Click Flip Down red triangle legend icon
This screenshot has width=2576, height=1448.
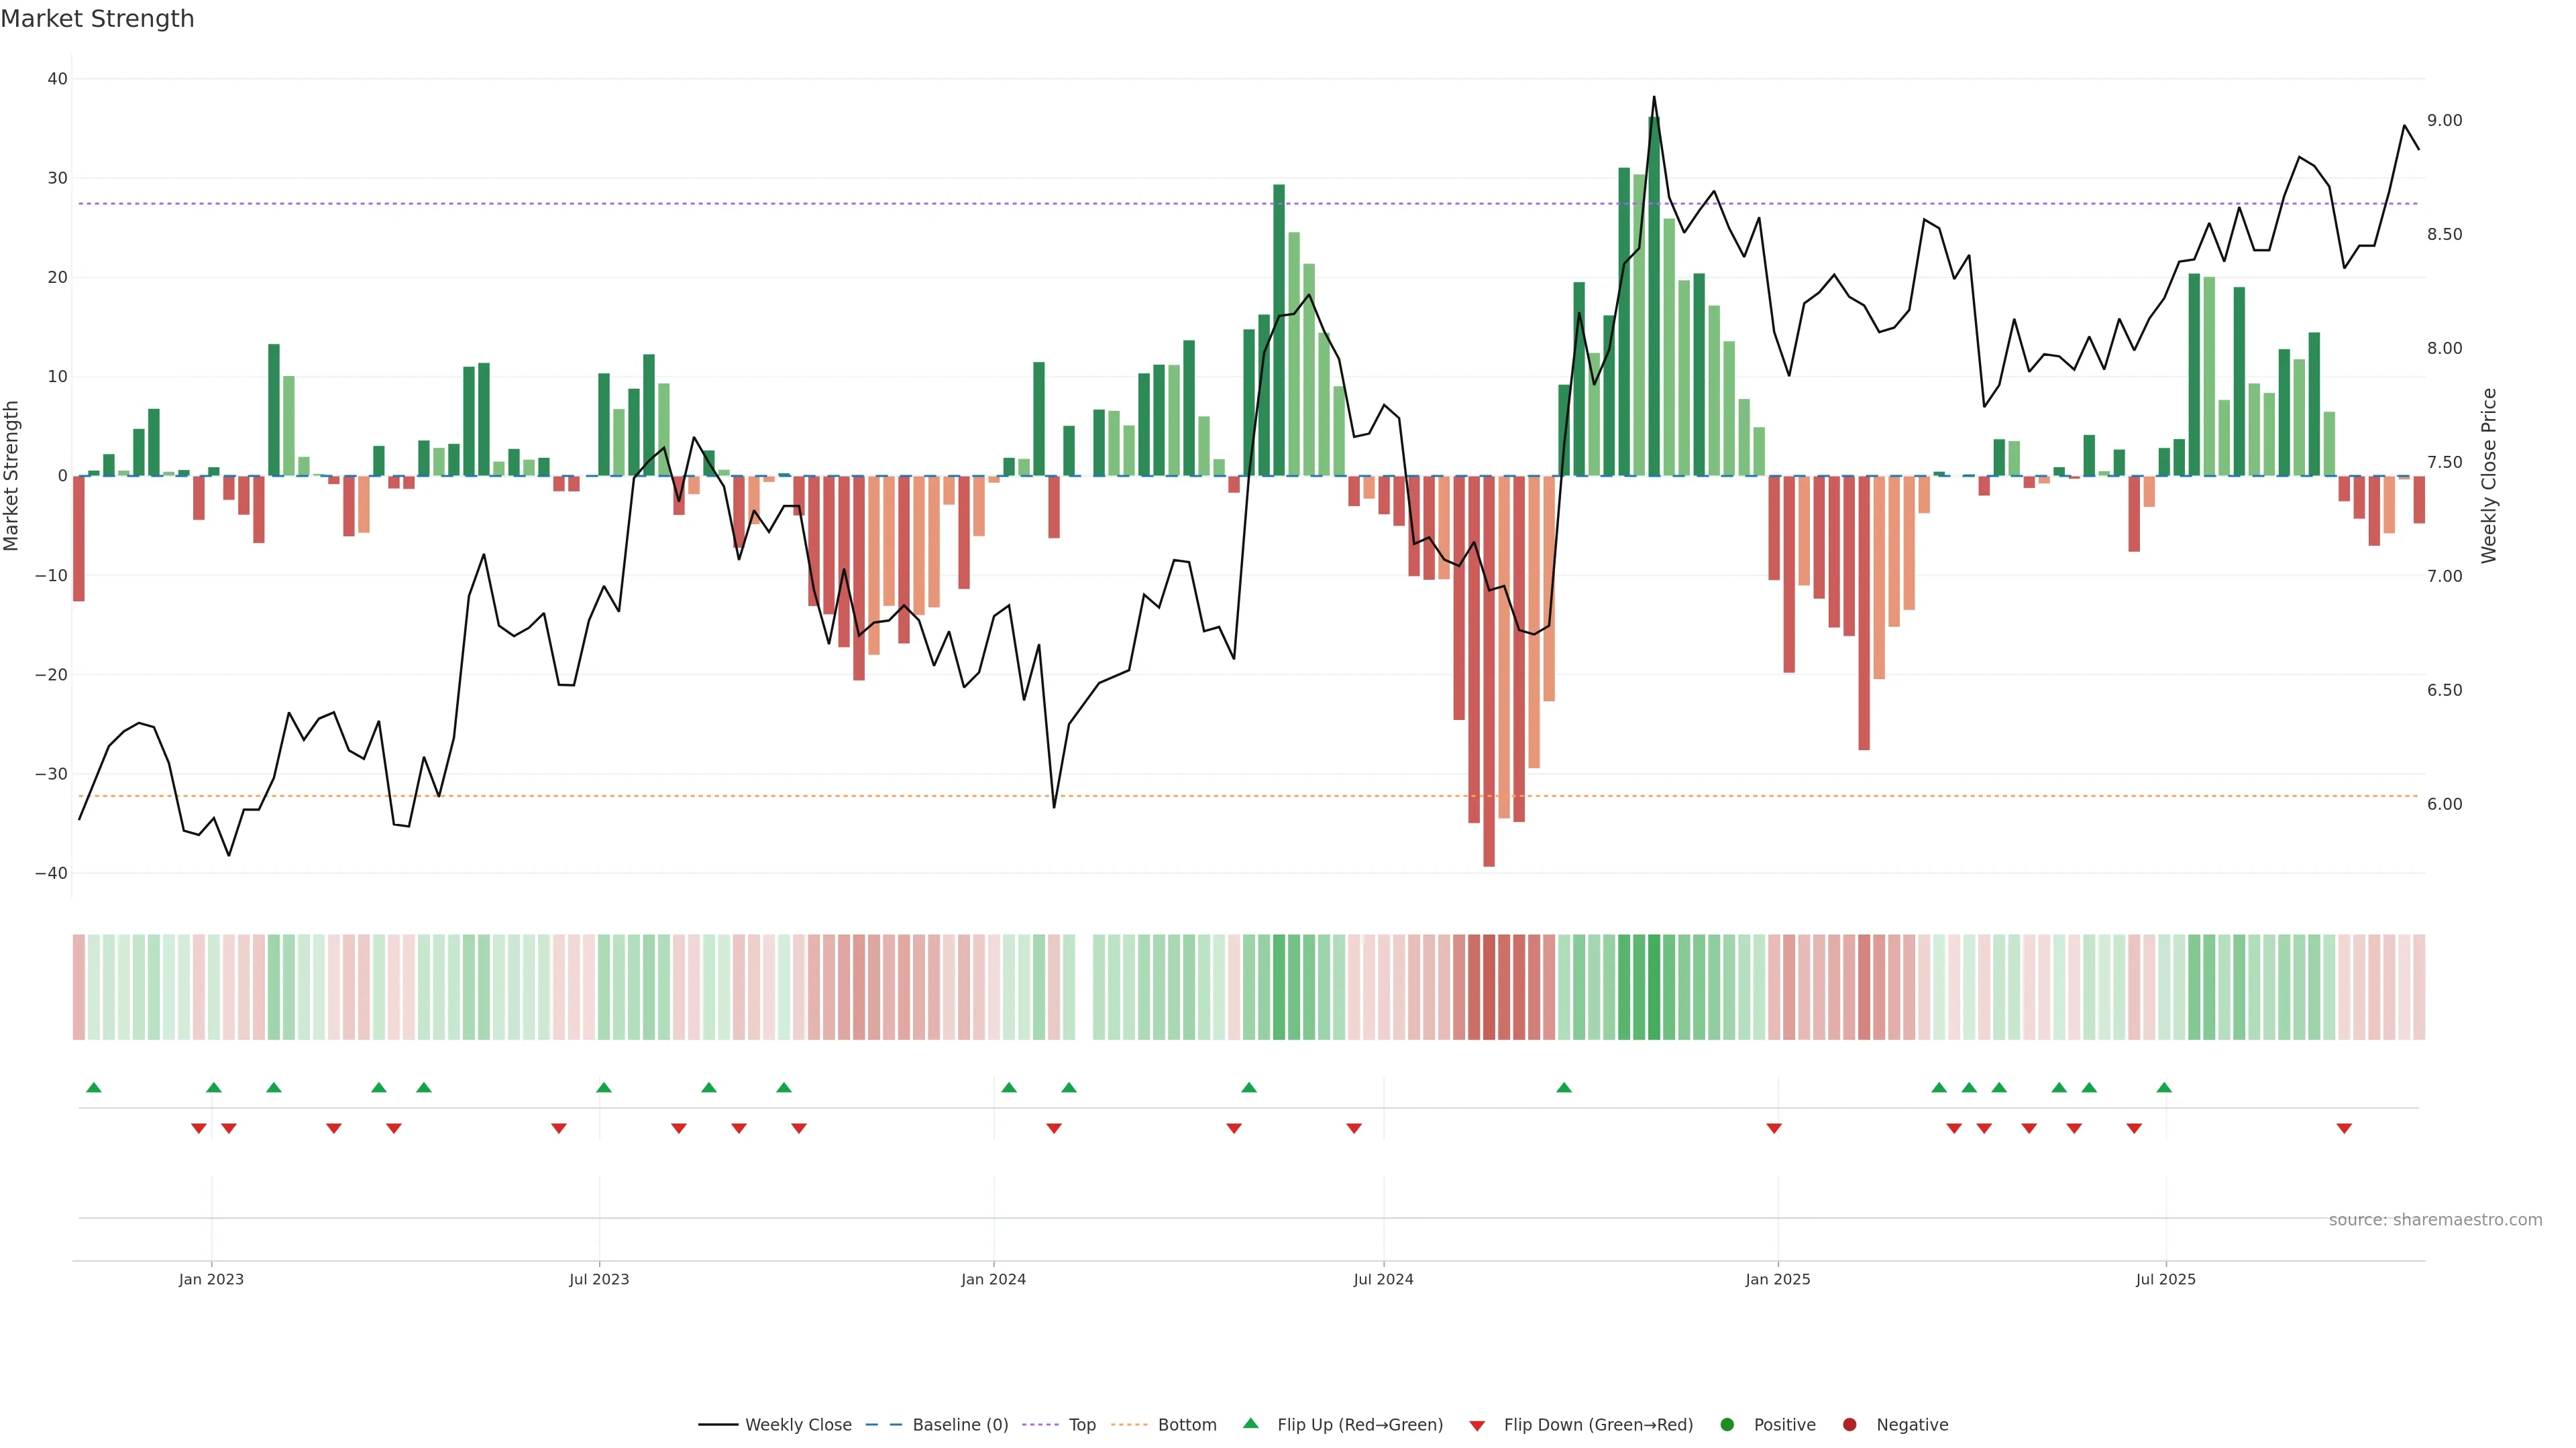point(1477,1426)
